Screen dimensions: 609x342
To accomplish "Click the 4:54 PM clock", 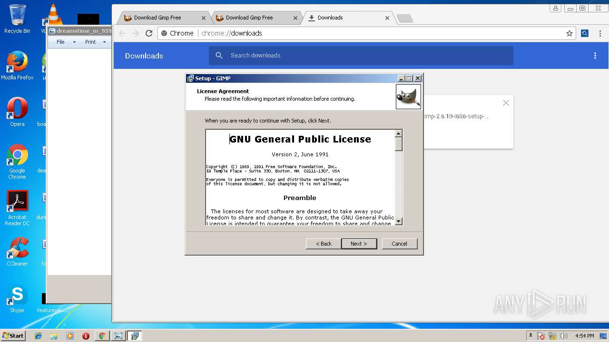I will coord(584,336).
